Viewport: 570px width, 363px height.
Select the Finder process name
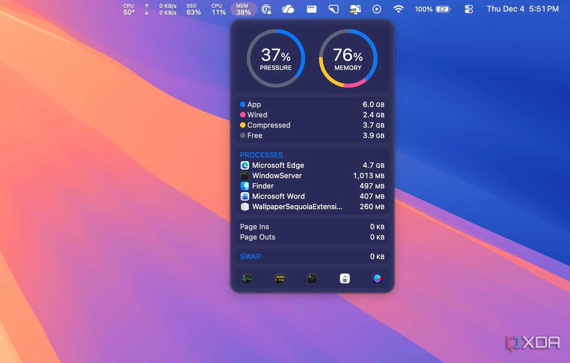[x=263, y=186]
